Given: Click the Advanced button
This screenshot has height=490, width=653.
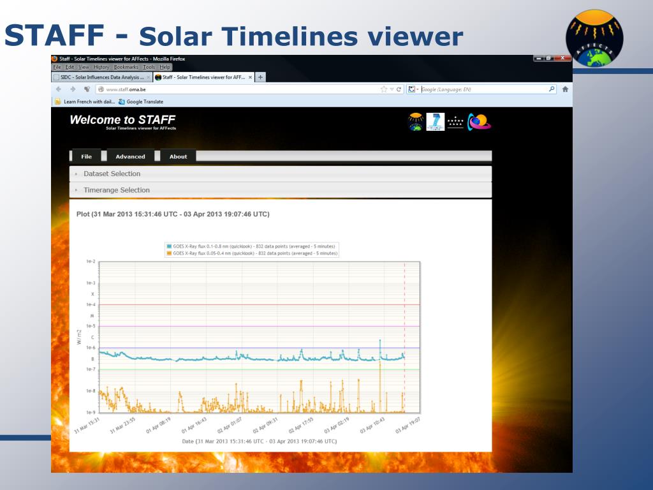Looking at the screenshot, I should (x=130, y=156).
